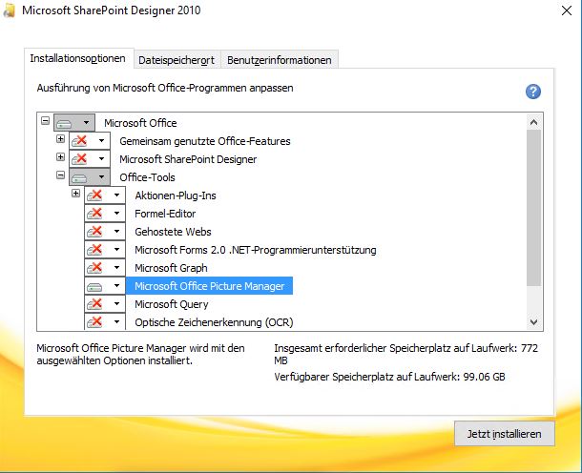Select the Microsoft Graph entry

[x=171, y=268]
